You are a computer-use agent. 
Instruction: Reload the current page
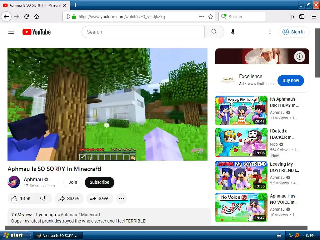click(x=27, y=17)
